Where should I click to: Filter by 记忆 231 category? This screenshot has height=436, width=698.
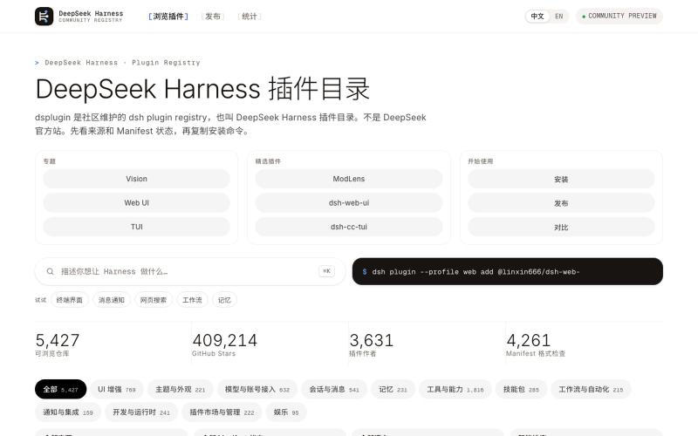pos(393,389)
